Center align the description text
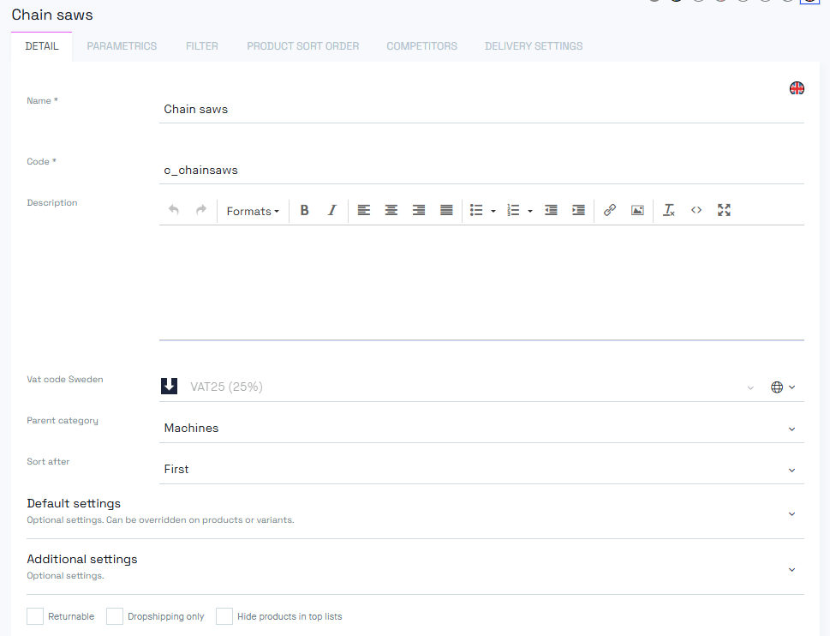Screen dimensions: 830x636 point(391,211)
